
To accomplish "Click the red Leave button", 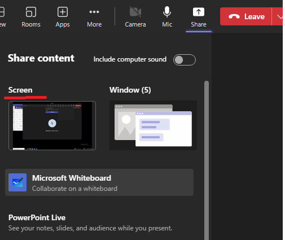I will [246, 16].
